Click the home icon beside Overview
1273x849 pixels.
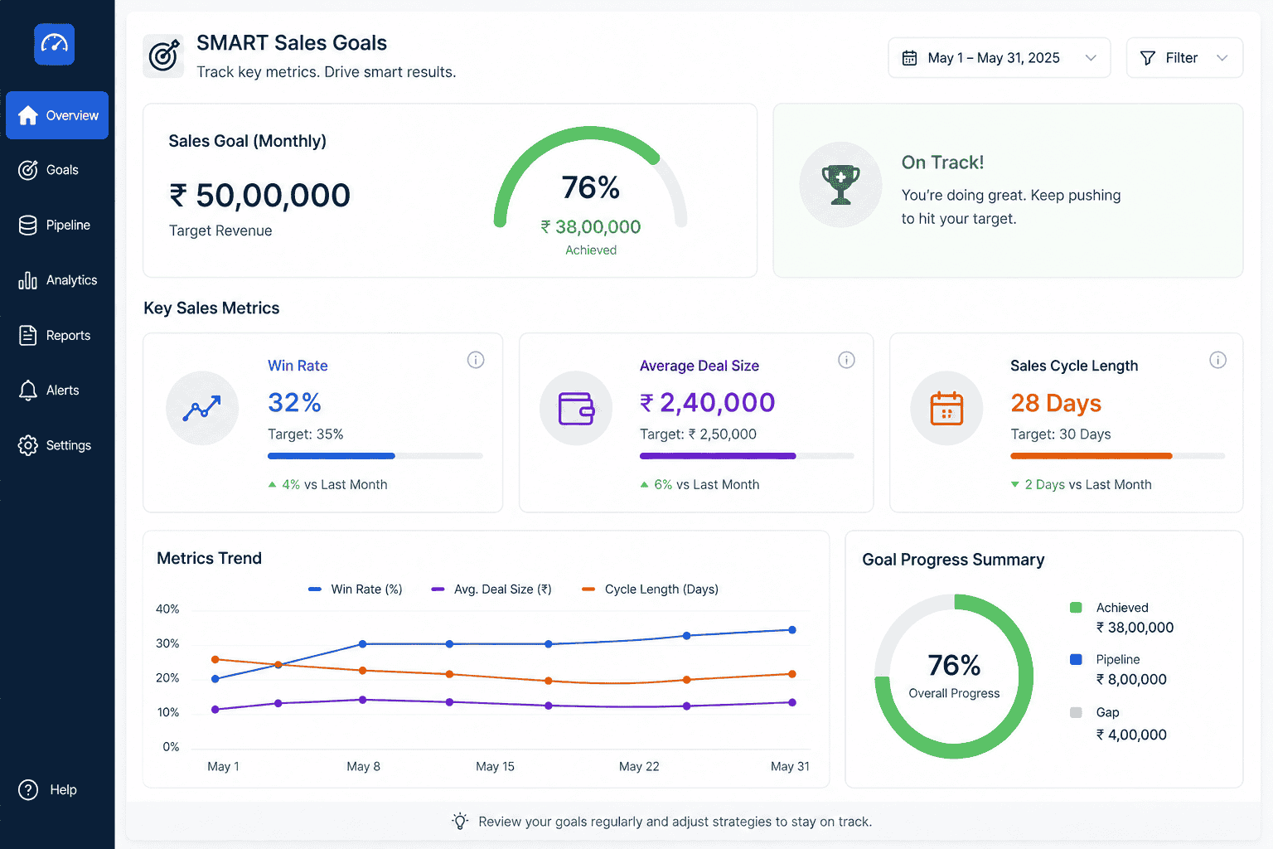pyautogui.click(x=28, y=115)
